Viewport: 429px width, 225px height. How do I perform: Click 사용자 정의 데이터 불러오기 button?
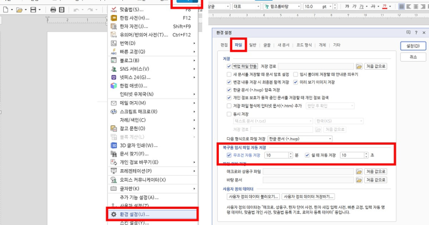coord(253,196)
